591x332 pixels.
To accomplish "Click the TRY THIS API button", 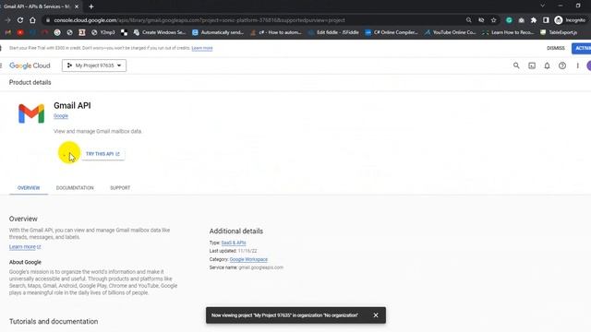I will 103,154.
